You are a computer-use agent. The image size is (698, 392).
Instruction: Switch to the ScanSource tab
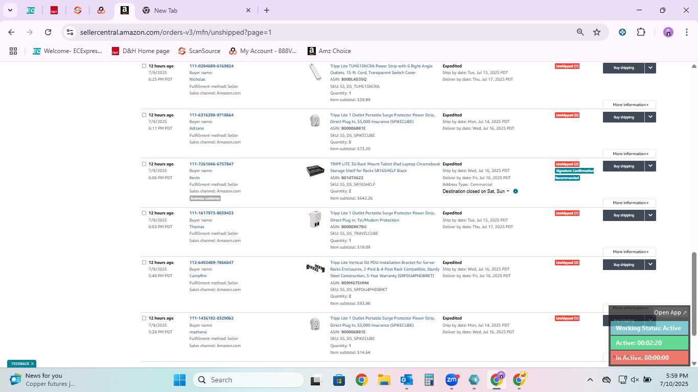click(78, 10)
